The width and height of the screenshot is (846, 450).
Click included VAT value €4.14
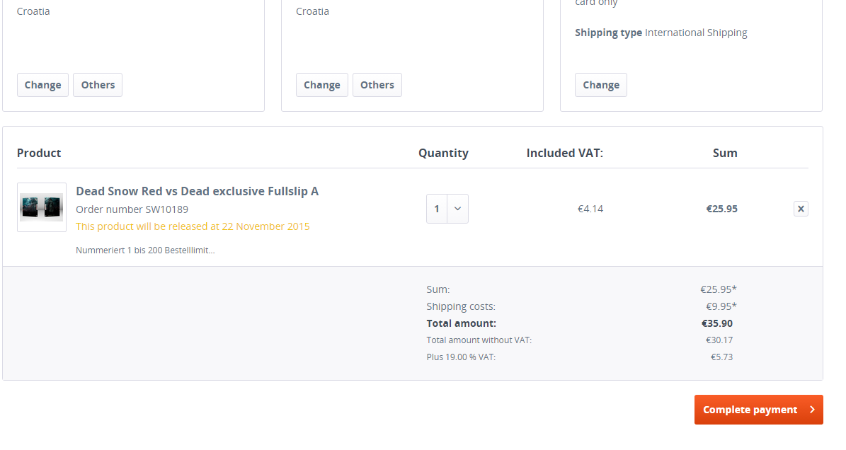pos(590,209)
